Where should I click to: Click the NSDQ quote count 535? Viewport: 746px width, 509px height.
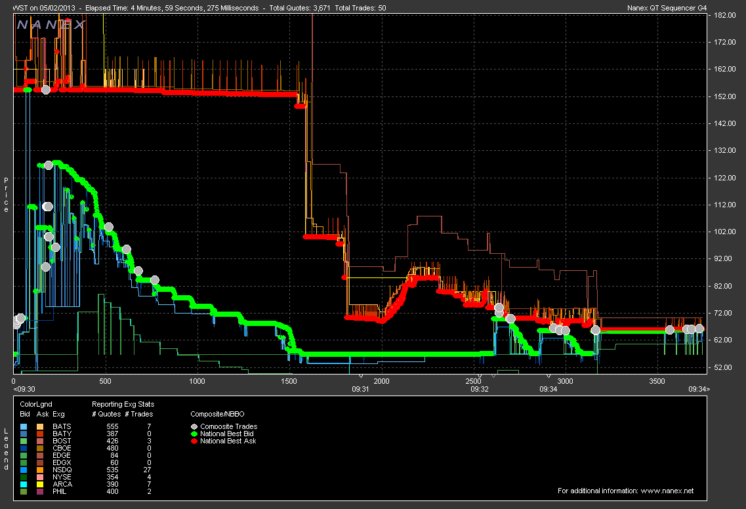[x=112, y=470]
